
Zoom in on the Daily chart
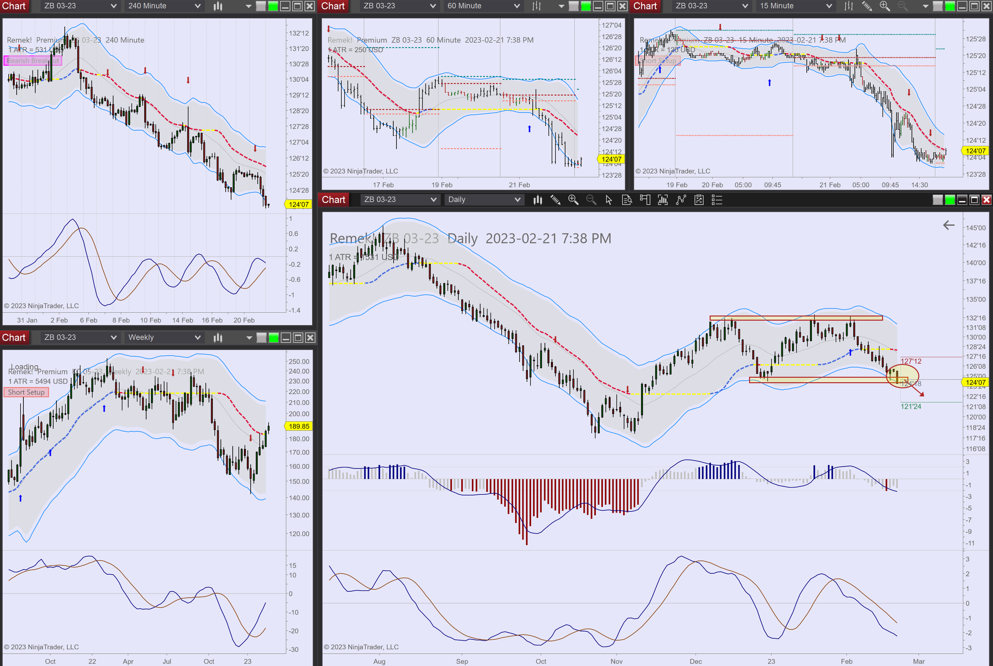573,199
